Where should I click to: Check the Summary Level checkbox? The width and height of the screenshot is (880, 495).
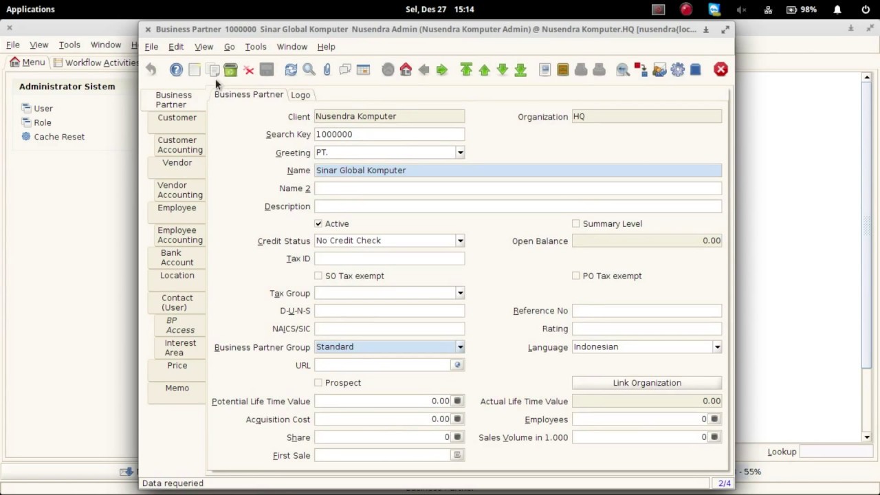576,223
